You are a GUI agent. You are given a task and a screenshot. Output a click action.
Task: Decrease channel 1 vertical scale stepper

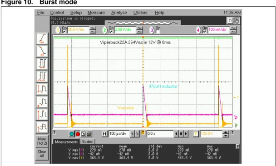93,32
